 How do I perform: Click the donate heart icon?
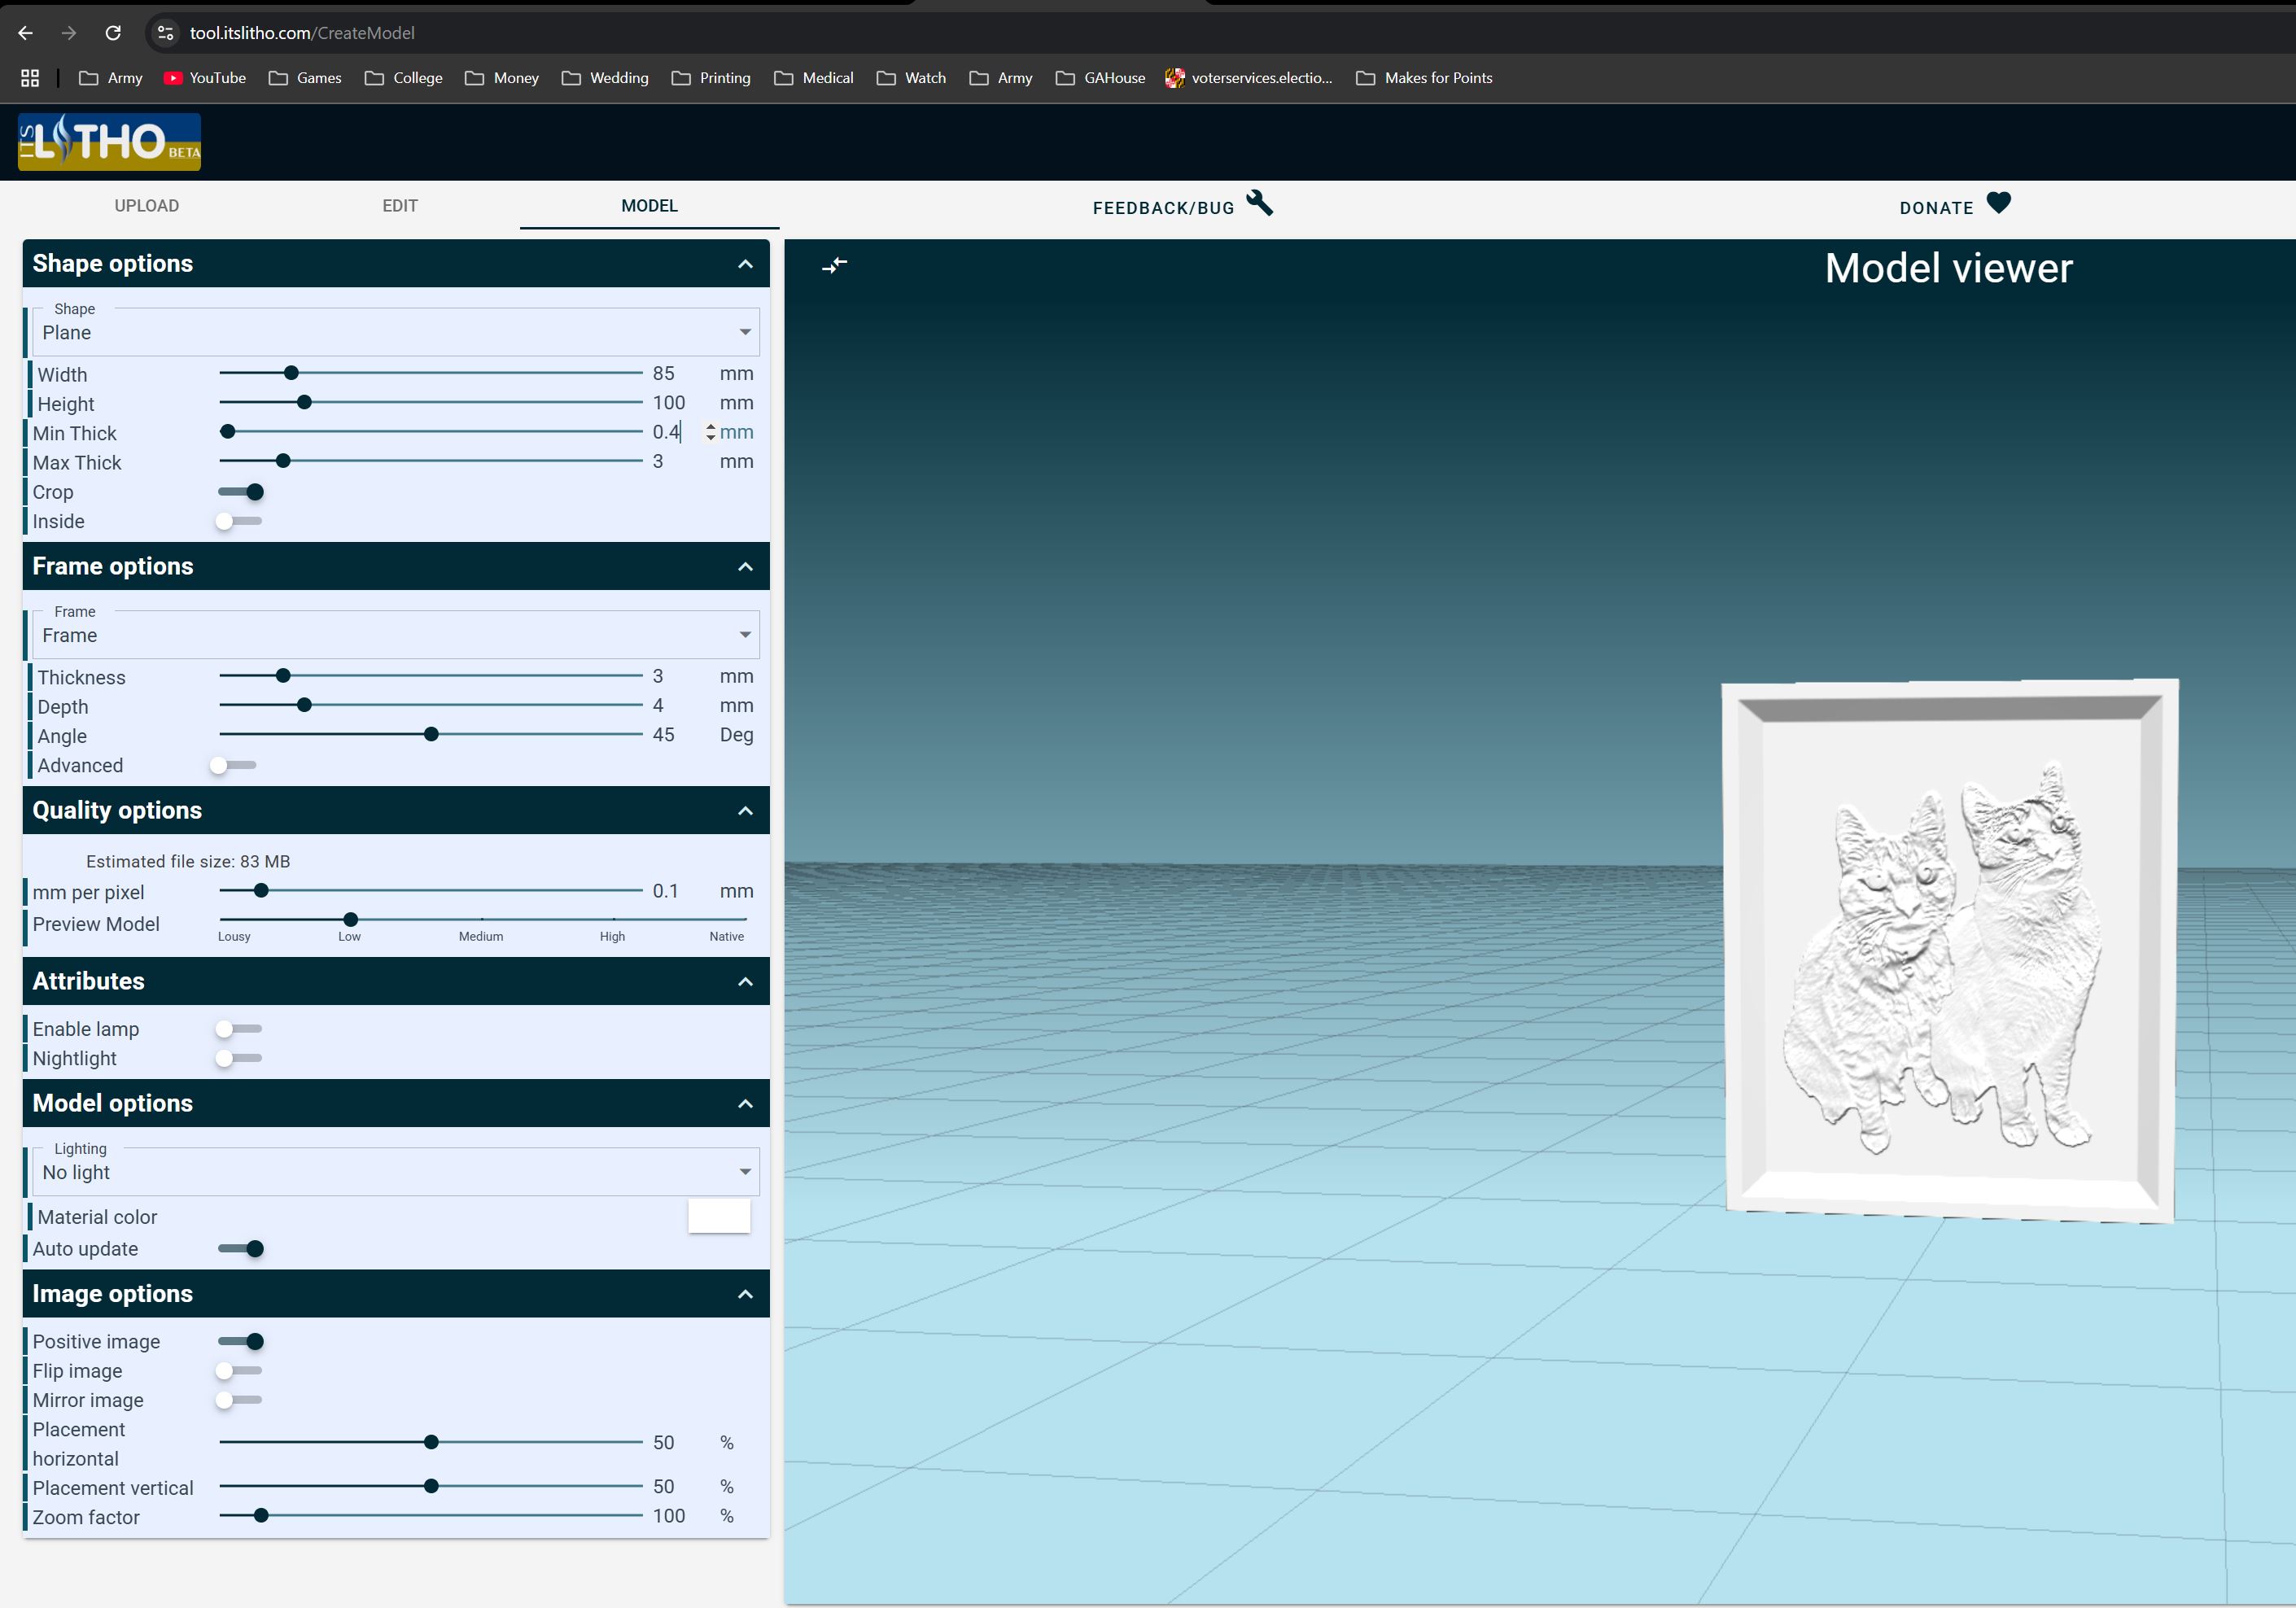click(1998, 203)
